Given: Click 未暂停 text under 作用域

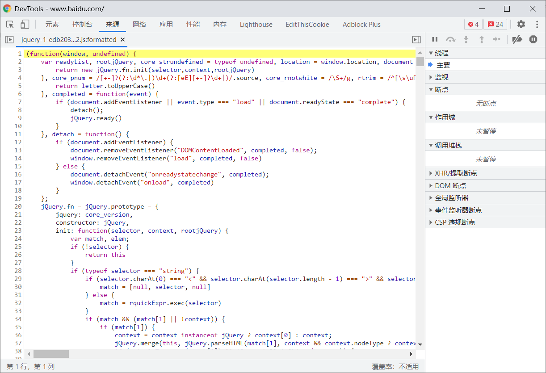Looking at the screenshot, I should (x=486, y=131).
